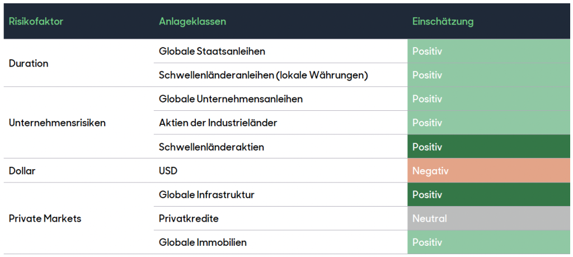
Task: Select the Schwellenländeraktien entry
Action: 212,147
